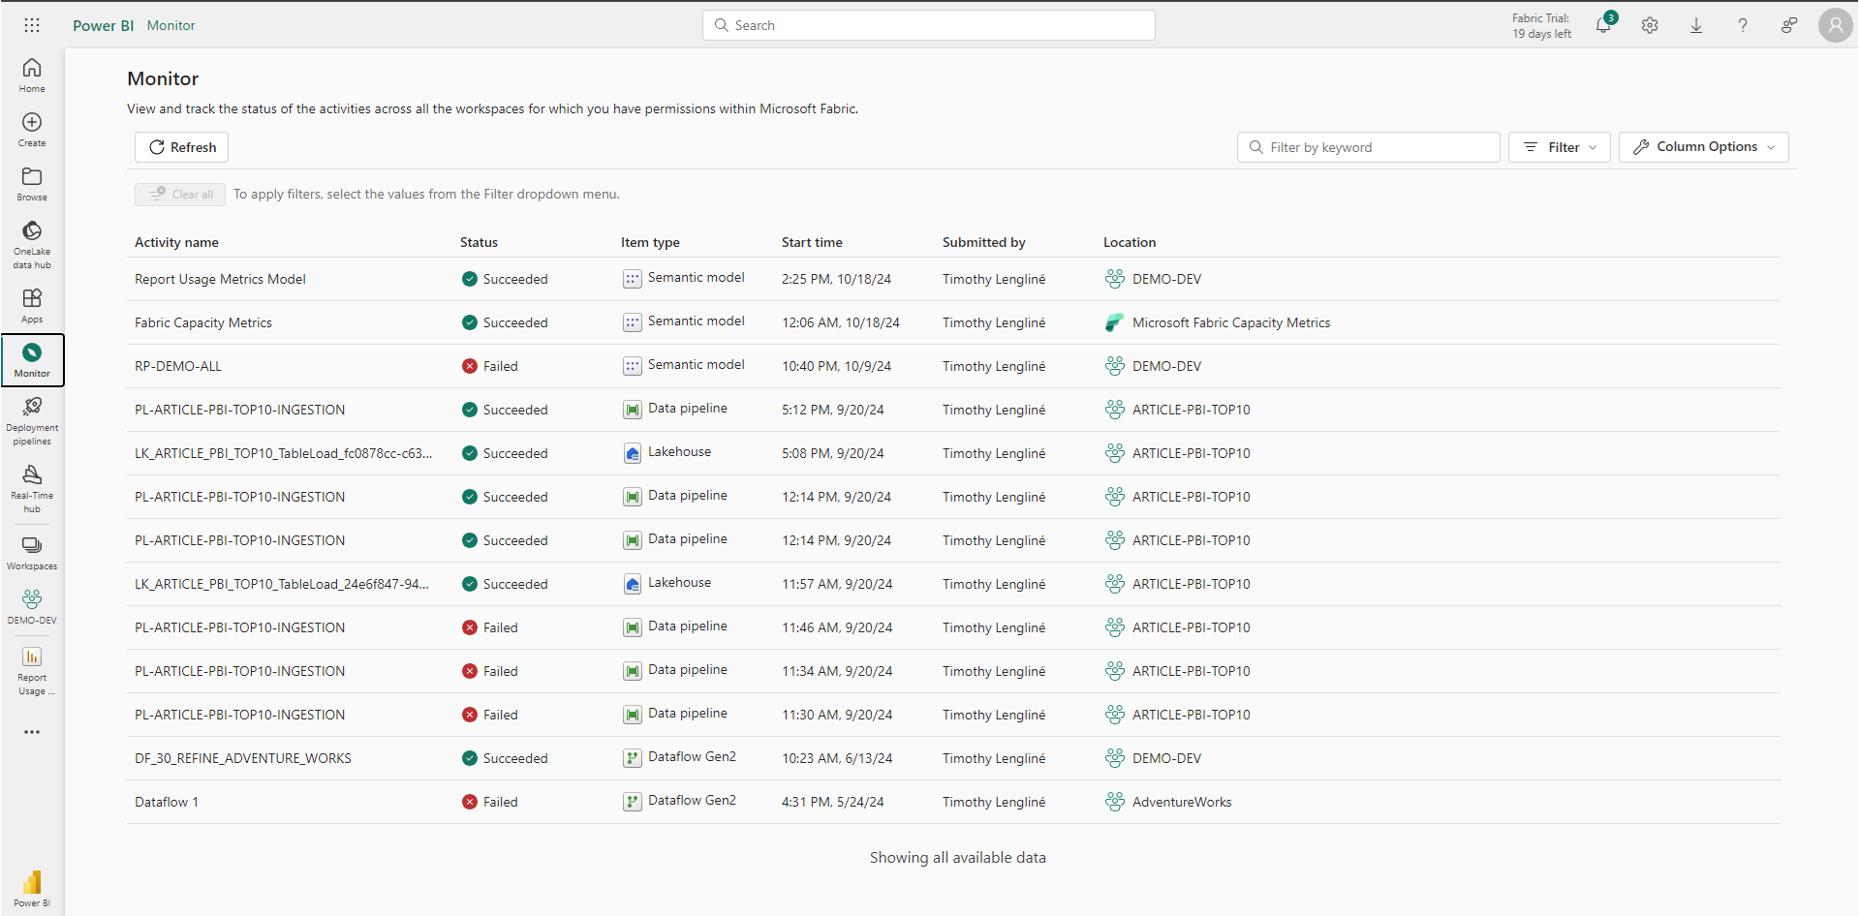This screenshot has width=1859, height=916.
Task: Open LK_ARTICLE_PBI_TOP10_TableLoad_fc0878cc activity
Action: click(x=284, y=453)
